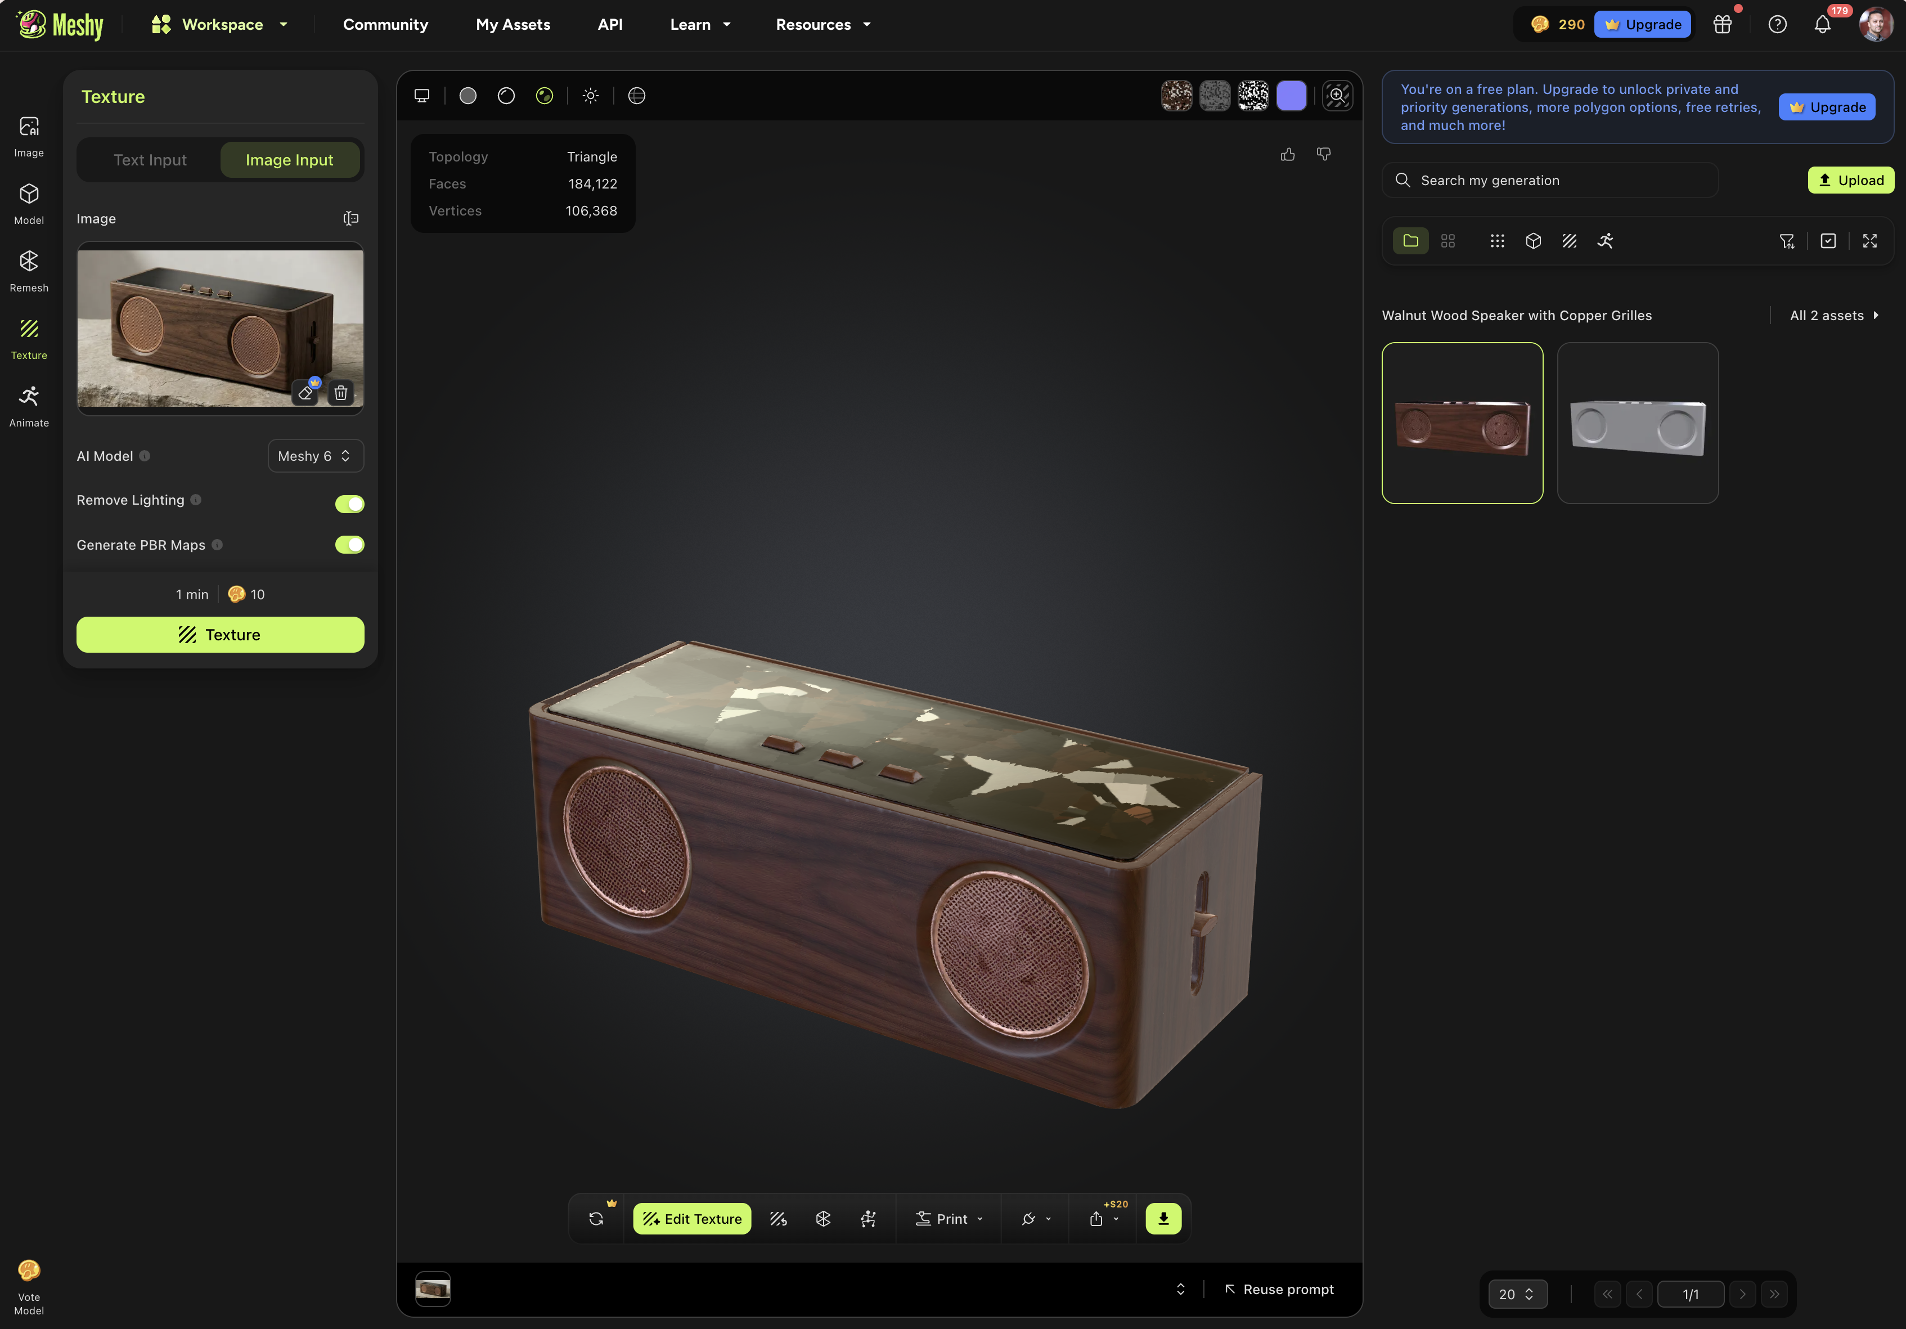
Task: Click the regenerate refresh icon in bottom toolbar
Action: (x=596, y=1219)
